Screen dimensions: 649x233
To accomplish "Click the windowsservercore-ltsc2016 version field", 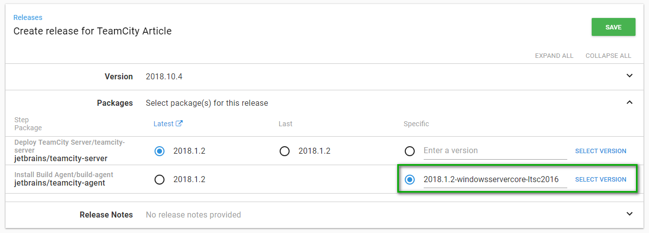I will (491, 180).
